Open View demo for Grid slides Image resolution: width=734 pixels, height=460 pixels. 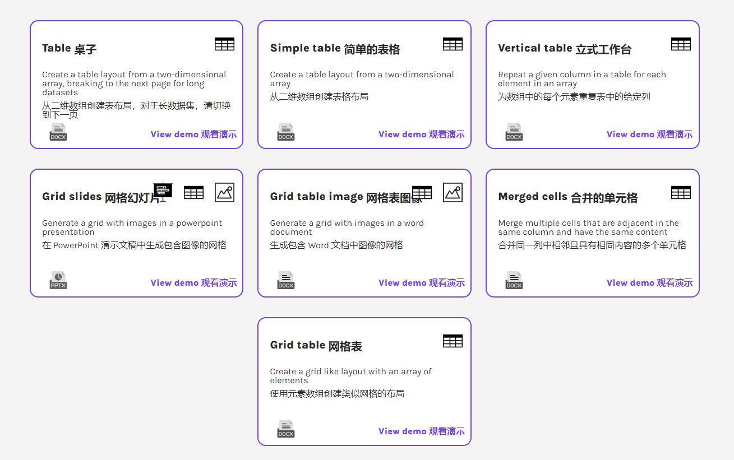tap(193, 283)
